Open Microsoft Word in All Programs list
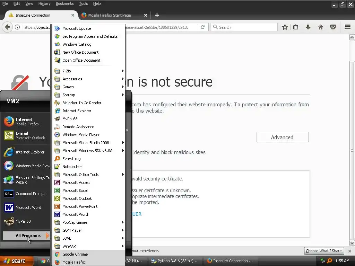 88,214
